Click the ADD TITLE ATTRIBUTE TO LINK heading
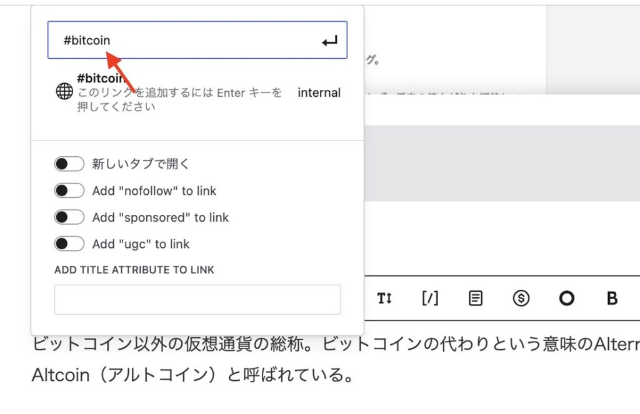Screen dimensions: 640x414 (x=133, y=270)
